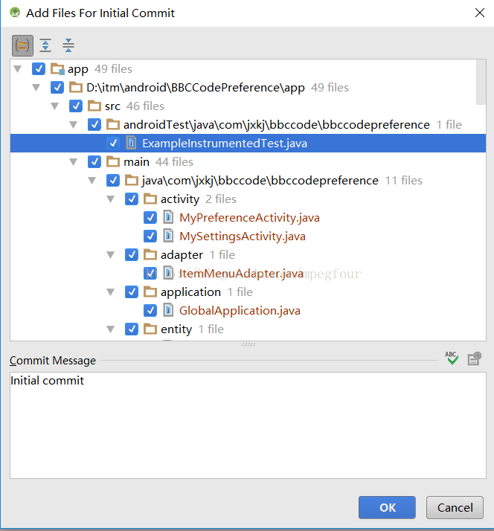Click the GlobalApplication.java file icon

coord(168,310)
